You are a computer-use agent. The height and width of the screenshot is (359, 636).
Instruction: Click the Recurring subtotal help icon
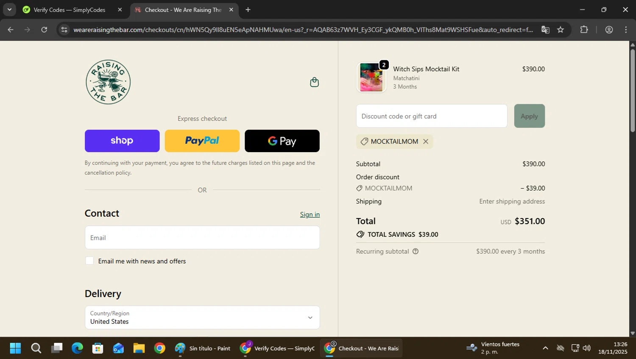coord(416,251)
